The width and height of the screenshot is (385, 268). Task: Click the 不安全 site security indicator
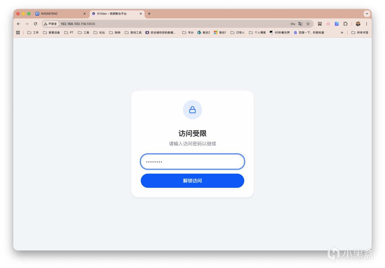pyautogui.click(x=50, y=24)
